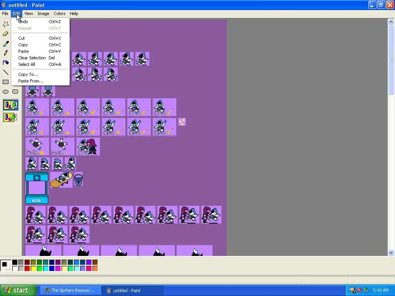Click the foreground/background color indicator box
The image size is (395, 296).
pos(5,266)
